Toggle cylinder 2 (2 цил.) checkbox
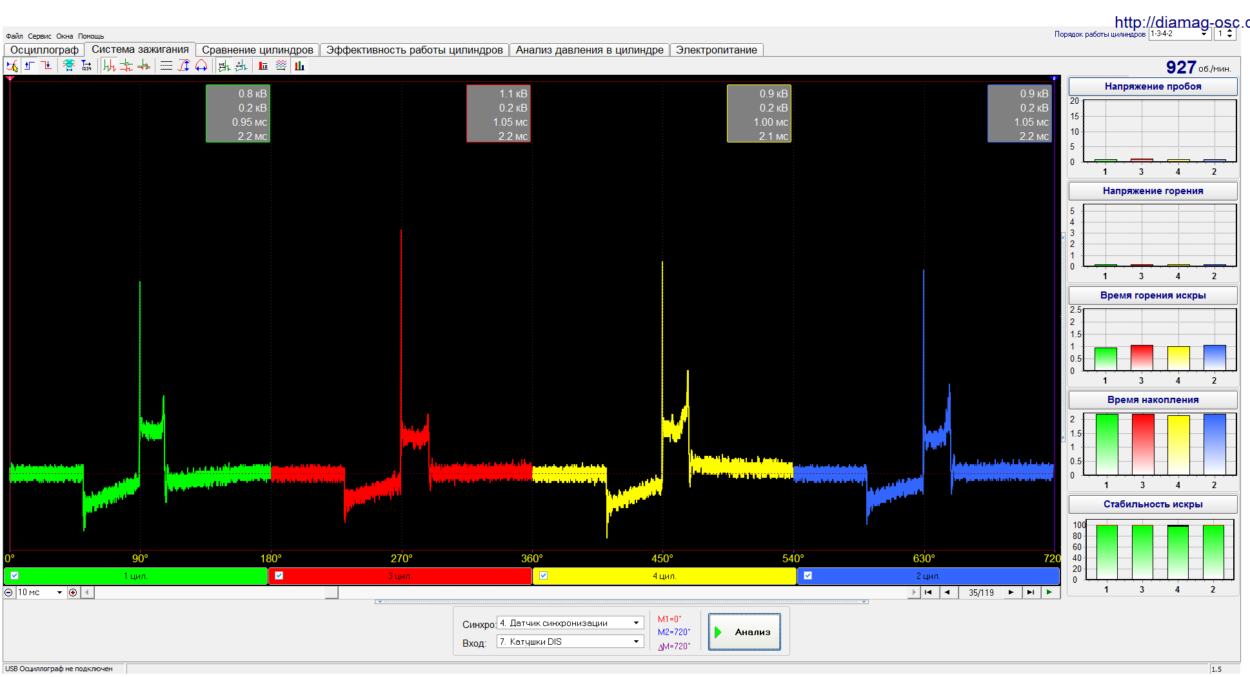The width and height of the screenshot is (1250, 677). 808,576
